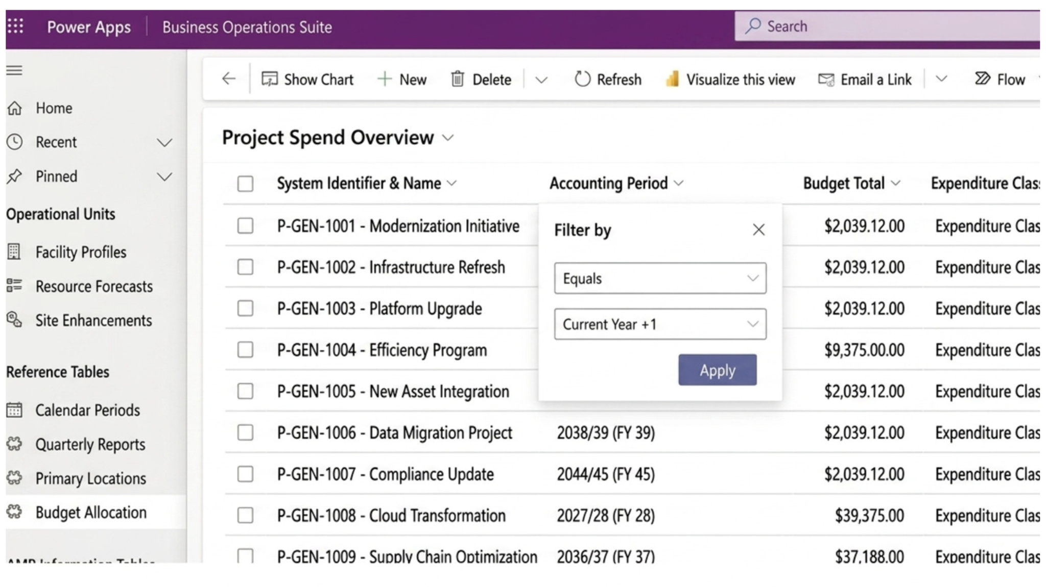Click the Quarterly Reports puzzle icon
This screenshot has height=587, width=1046.
point(14,444)
